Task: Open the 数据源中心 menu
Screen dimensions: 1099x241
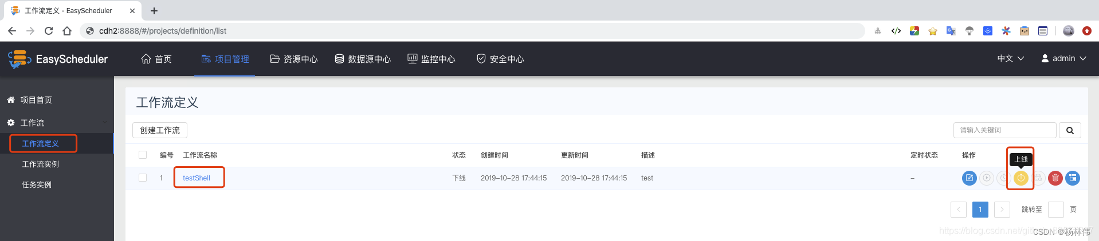Action: 363,59
